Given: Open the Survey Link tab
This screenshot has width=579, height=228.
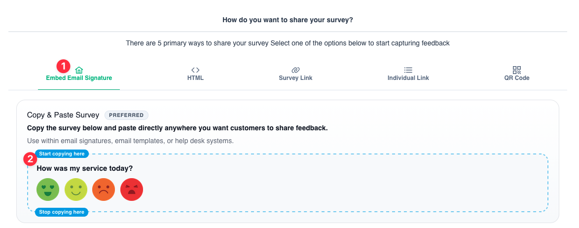Looking at the screenshot, I should point(295,78).
